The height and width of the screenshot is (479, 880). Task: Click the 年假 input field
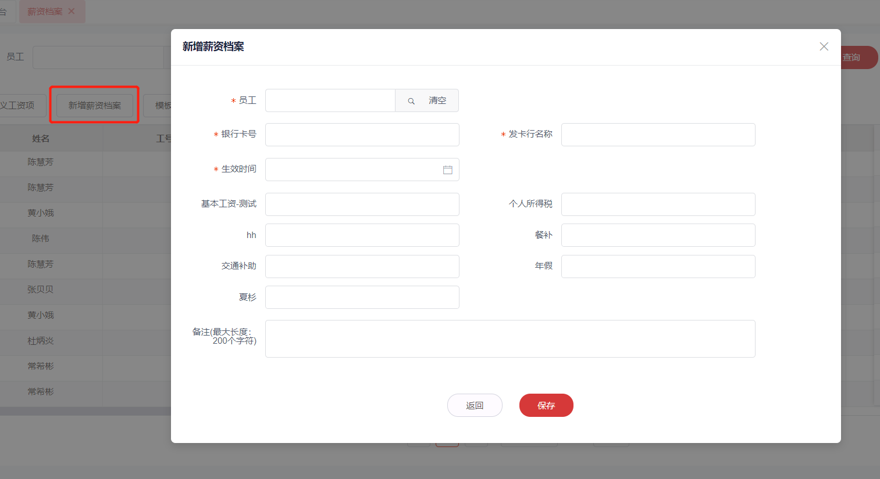[x=658, y=266]
